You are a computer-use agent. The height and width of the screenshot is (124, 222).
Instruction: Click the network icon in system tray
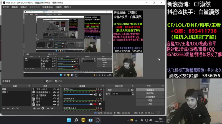[147, 120]
